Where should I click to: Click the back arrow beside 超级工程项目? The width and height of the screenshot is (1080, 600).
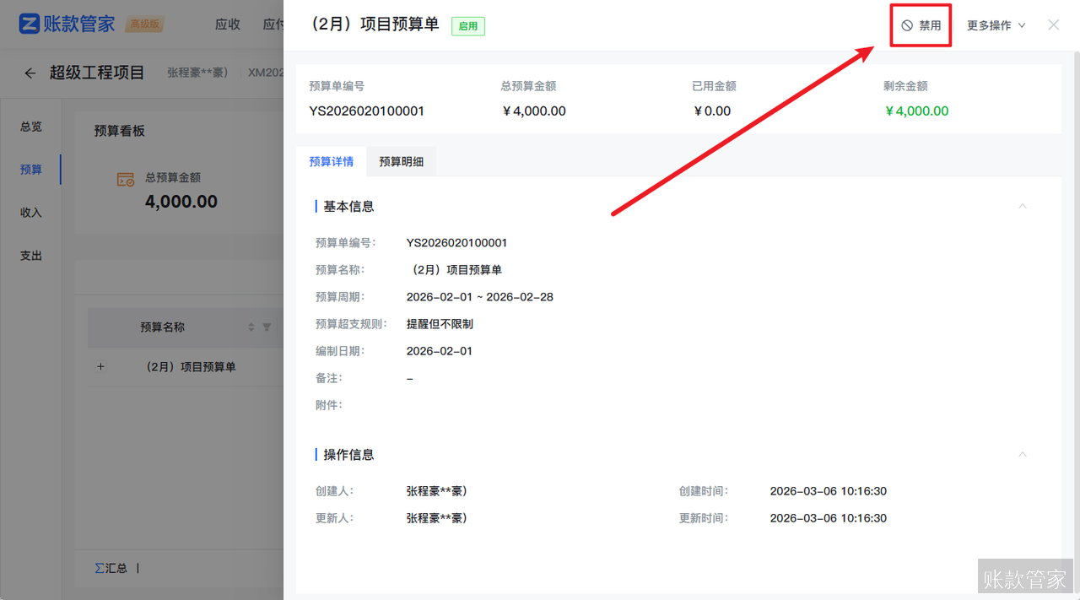pos(30,73)
